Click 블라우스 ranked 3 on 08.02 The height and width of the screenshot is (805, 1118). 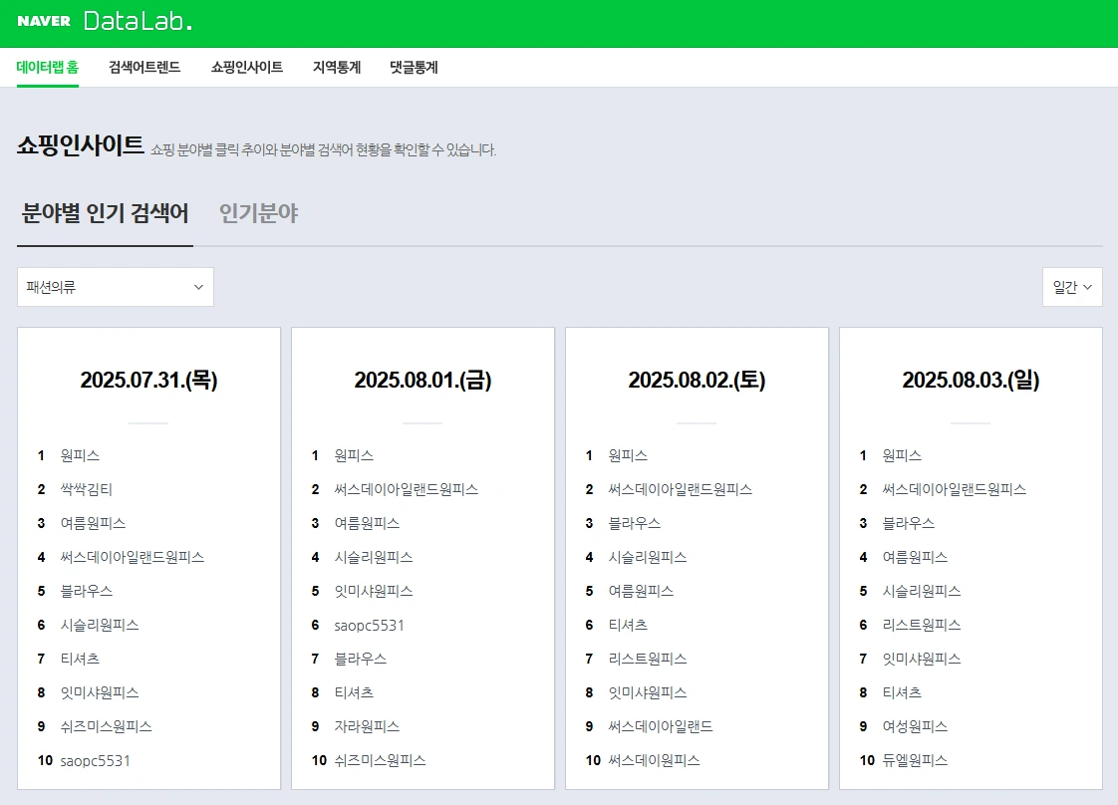pos(634,523)
